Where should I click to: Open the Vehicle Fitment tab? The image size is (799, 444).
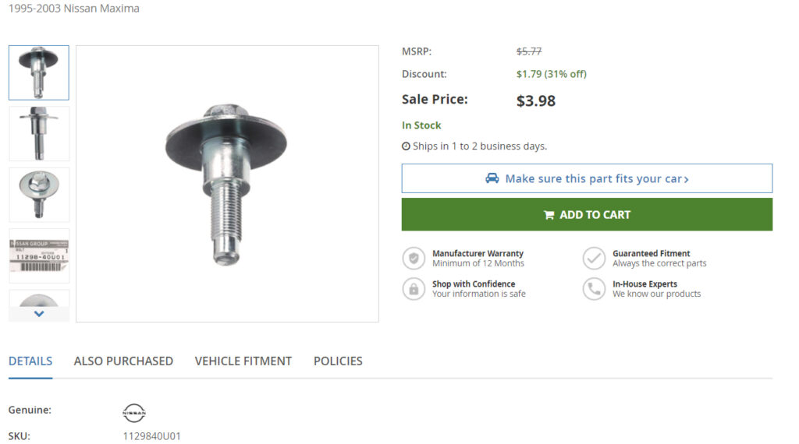243,361
